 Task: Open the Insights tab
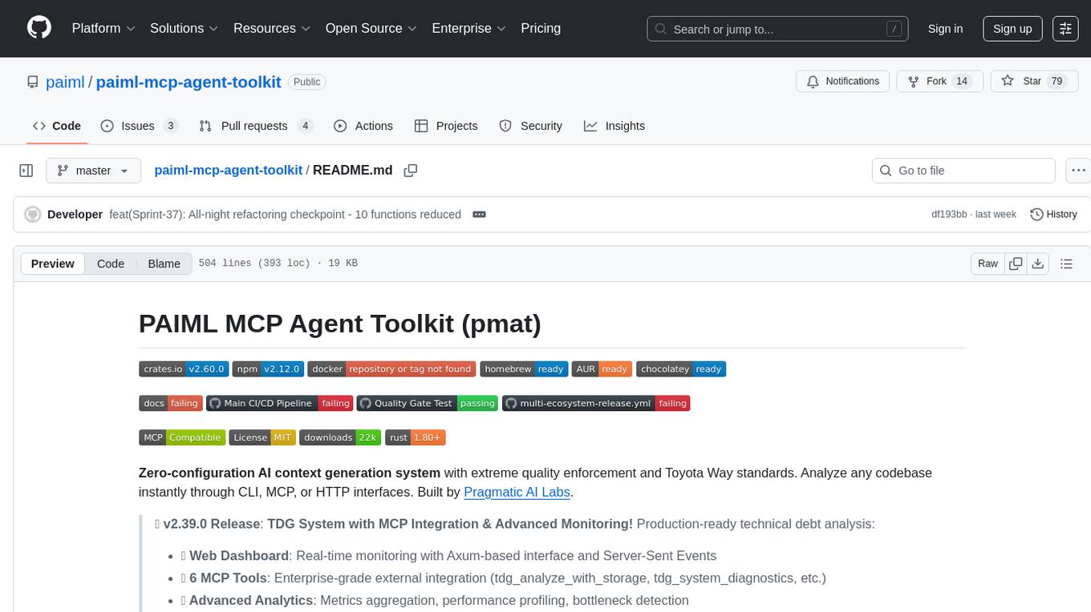tap(614, 126)
